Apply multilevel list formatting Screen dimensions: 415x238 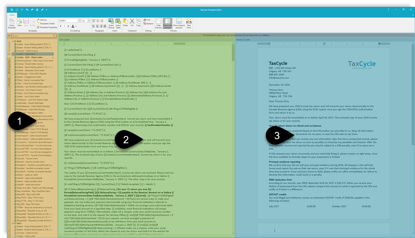(x=101, y=21)
